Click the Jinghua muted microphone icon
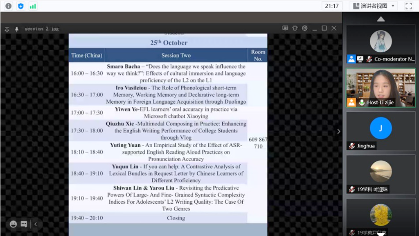The image size is (419, 236). 352,146
